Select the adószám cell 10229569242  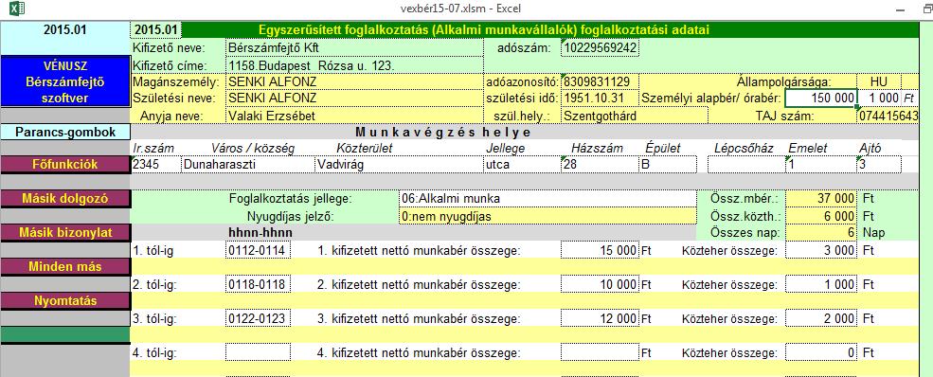[600, 47]
